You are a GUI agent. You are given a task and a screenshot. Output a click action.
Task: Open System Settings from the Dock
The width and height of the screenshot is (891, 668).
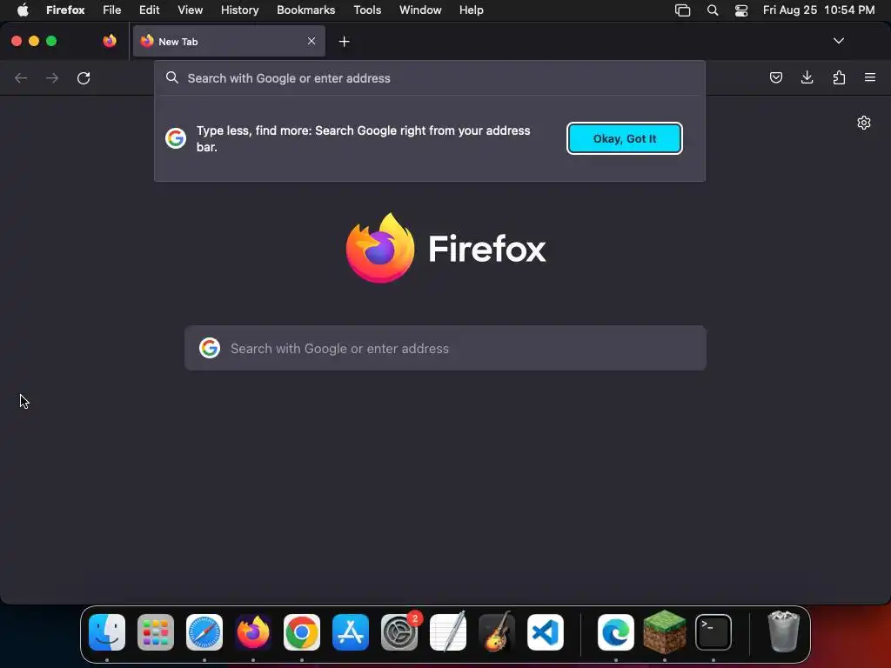point(399,632)
